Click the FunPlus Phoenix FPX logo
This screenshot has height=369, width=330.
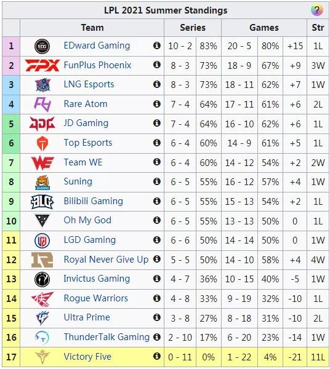[x=42, y=65]
